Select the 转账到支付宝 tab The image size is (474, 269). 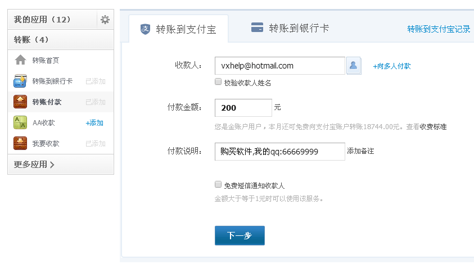tap(186, 29)
